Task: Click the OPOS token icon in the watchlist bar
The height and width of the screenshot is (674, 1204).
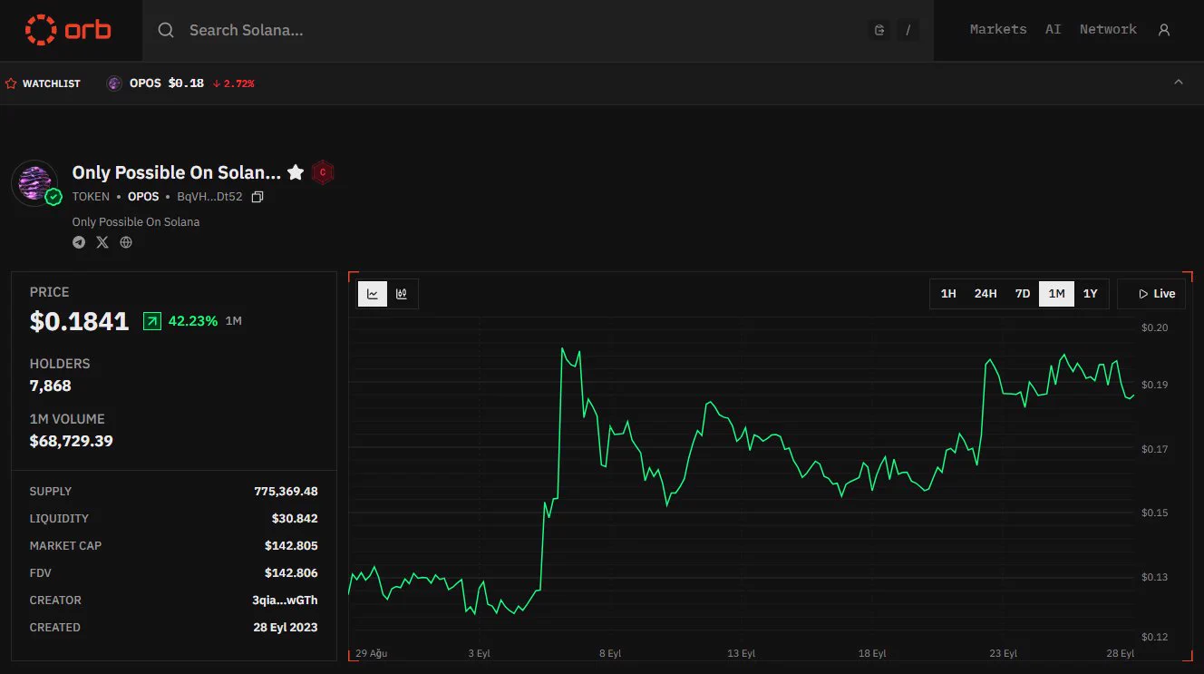Action: click(x=114, y=83)
